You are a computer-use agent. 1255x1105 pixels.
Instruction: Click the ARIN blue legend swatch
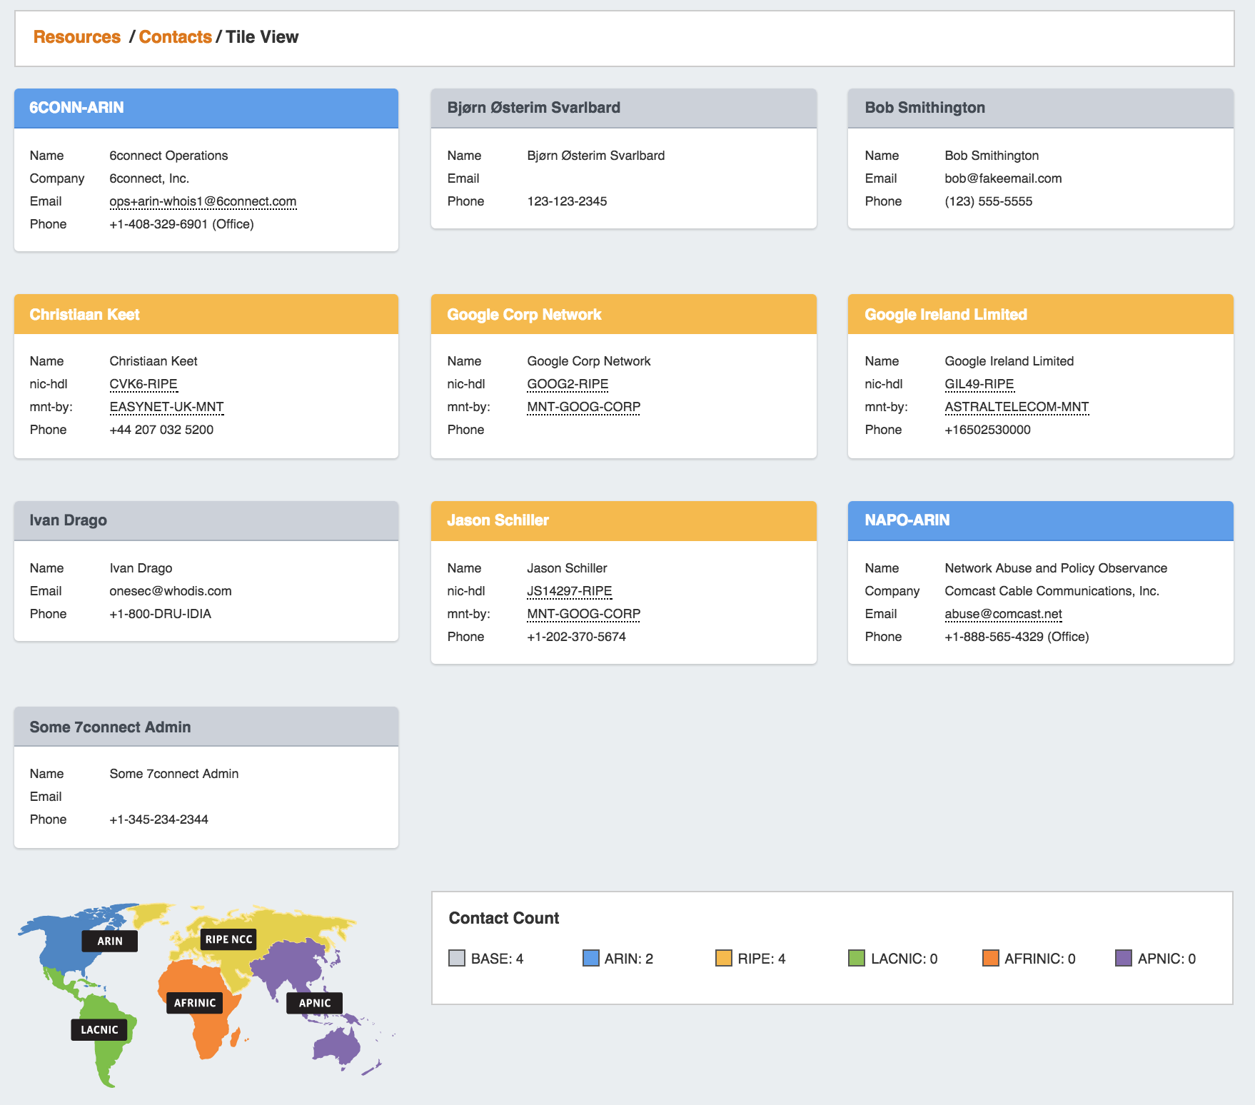click(x=590, y=958)
